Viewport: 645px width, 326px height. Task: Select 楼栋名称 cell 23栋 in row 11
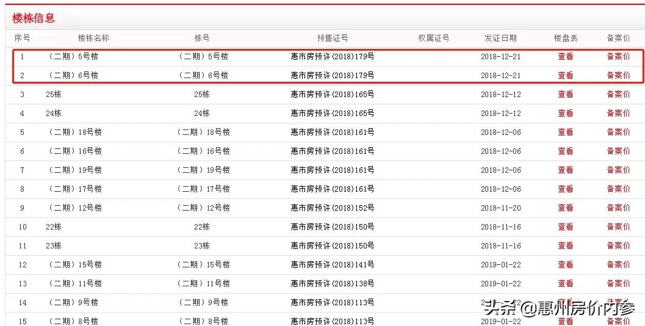[x=54, y=246]
